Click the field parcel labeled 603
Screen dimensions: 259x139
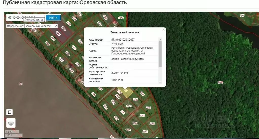(21, 84)
